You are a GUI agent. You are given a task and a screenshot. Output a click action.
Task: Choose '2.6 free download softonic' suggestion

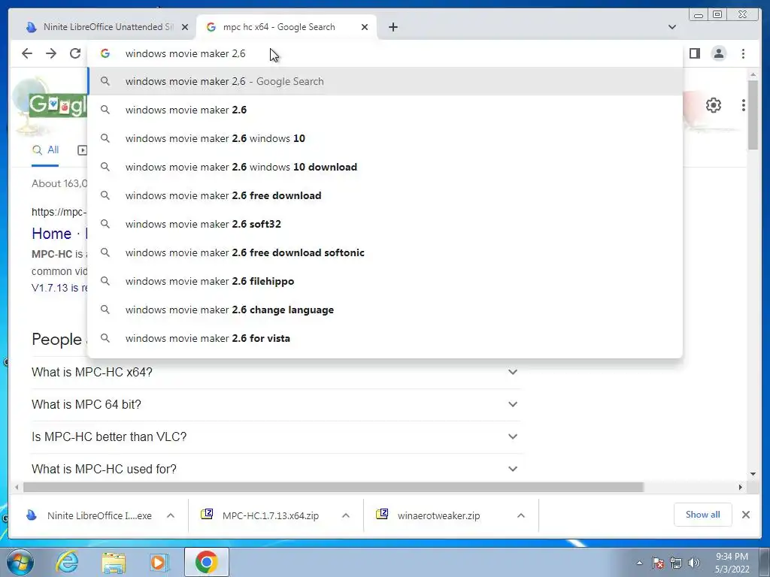[386, 252]
